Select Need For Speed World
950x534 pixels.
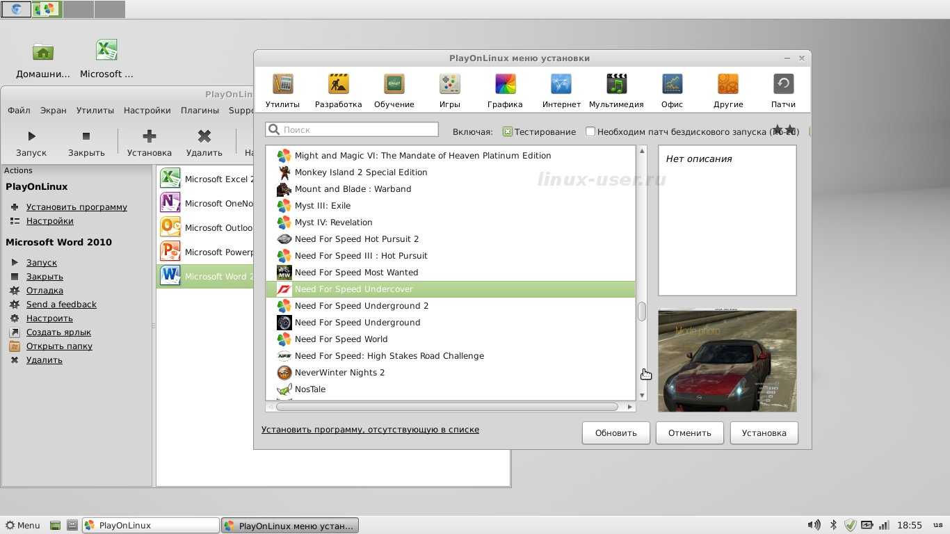[x=451, y=339]
